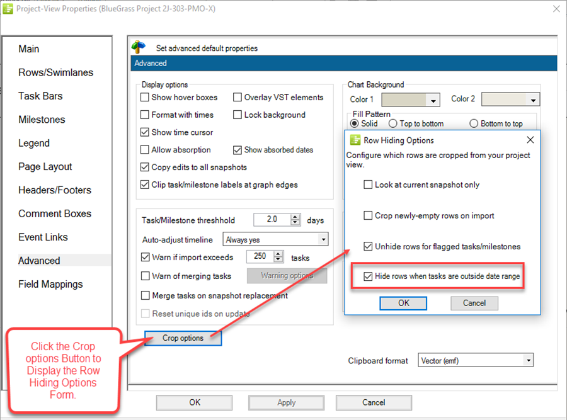
Task: Disable Show time cursor
Action: (x=144, y=132)
